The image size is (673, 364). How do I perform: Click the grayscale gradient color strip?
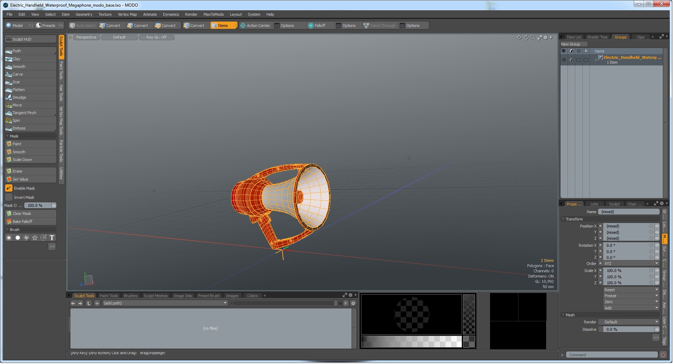tap(412, 342)
